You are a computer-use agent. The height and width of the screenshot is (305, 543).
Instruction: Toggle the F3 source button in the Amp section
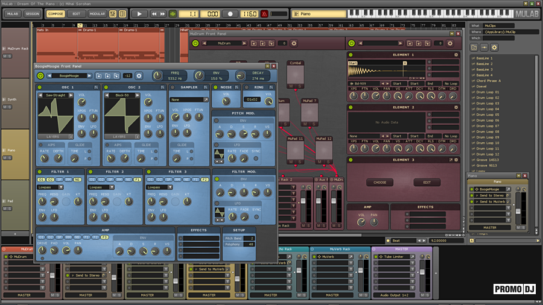(x=104, y=237)
